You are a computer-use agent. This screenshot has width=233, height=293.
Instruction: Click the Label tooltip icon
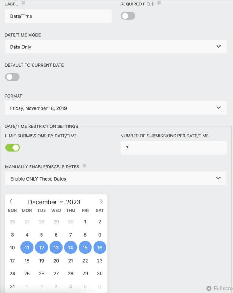pyautogui.click(x=23, y=4)
